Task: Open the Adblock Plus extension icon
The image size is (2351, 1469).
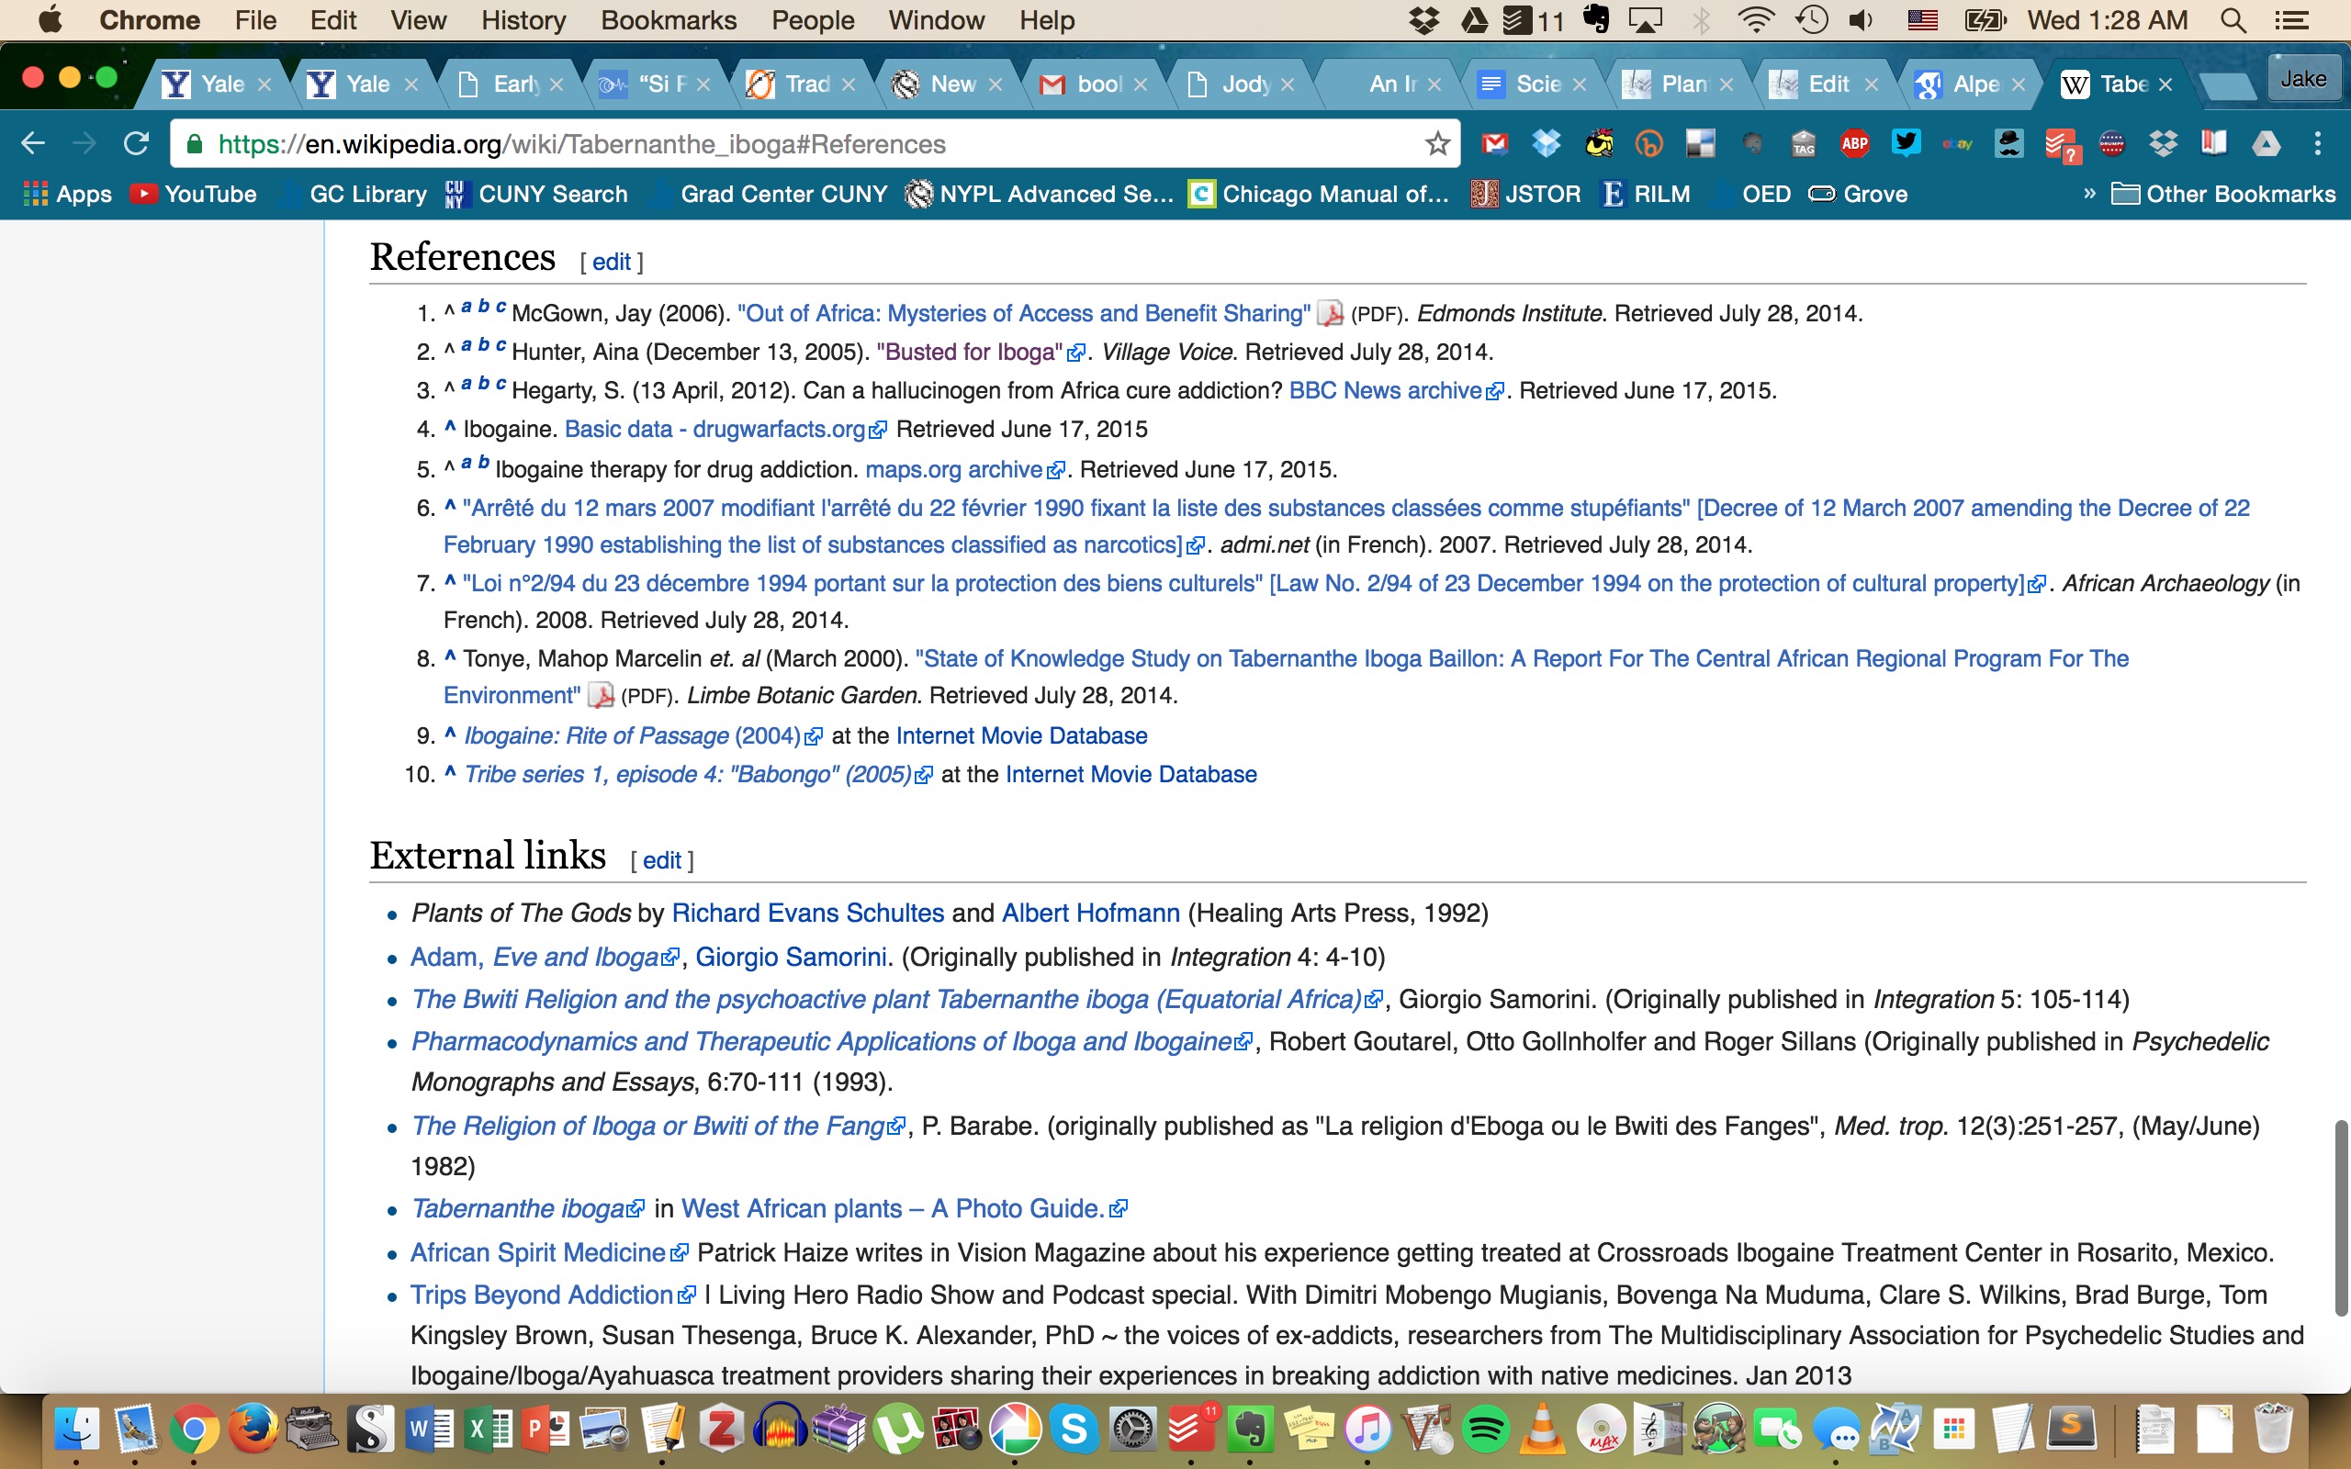Action: 1854,144
